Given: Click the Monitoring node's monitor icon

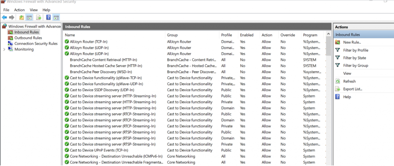Looking at the screenshot, I should (x=10, y=49).
